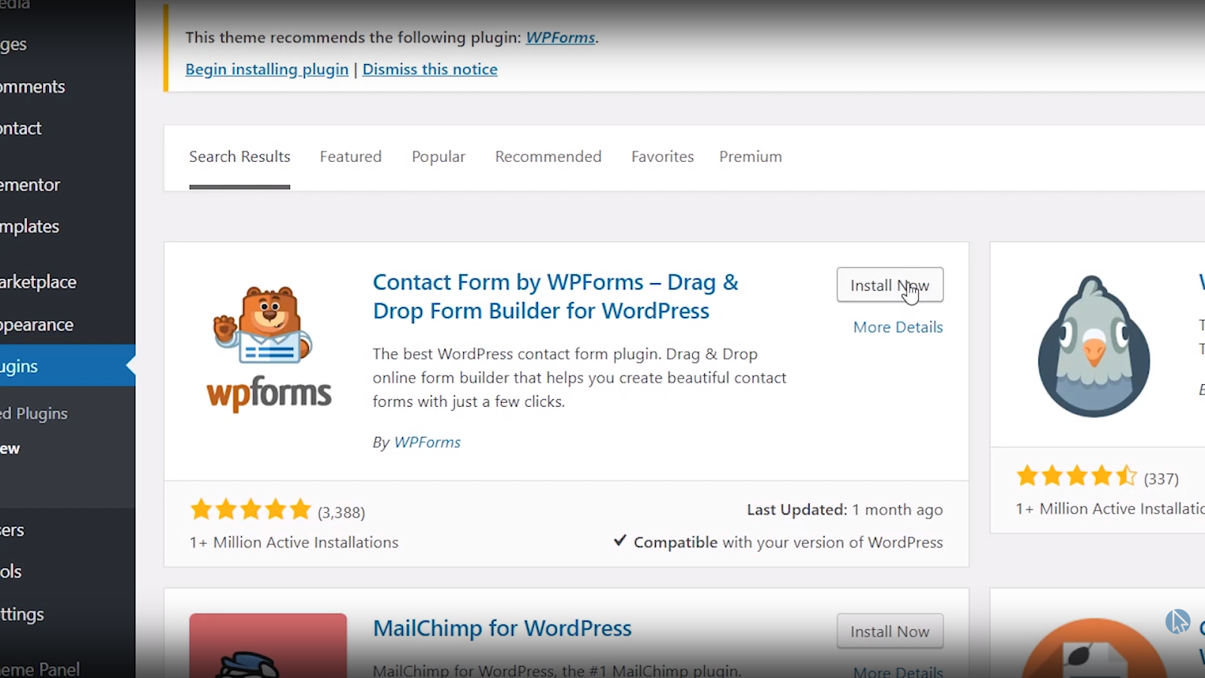
Task: Switch to the Popular tab
Action: click(x=438, y=157)
